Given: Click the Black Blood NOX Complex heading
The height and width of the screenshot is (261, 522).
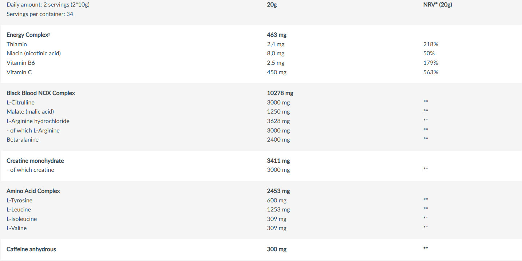Looking at the screenshot, I should pos(41,93).
